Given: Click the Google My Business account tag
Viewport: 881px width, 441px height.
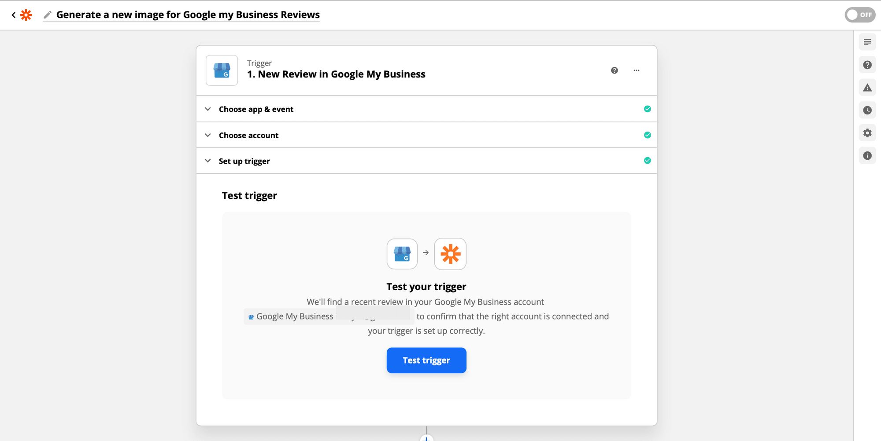Looking at the screenshot, I should pyautogui.click(x=329, y=316).
